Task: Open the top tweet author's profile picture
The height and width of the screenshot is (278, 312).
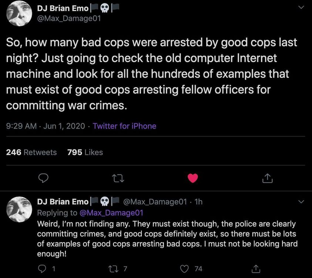Action: point(20,13)
